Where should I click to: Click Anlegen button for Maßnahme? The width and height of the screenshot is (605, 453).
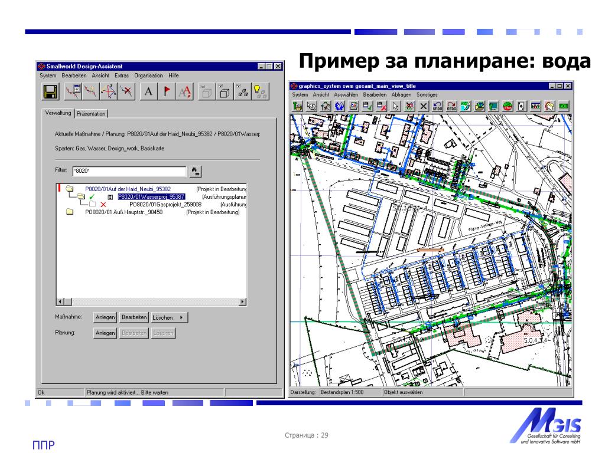(x=105, y=317)
